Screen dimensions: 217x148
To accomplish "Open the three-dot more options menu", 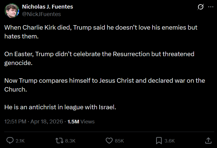I will click(211, 7).
